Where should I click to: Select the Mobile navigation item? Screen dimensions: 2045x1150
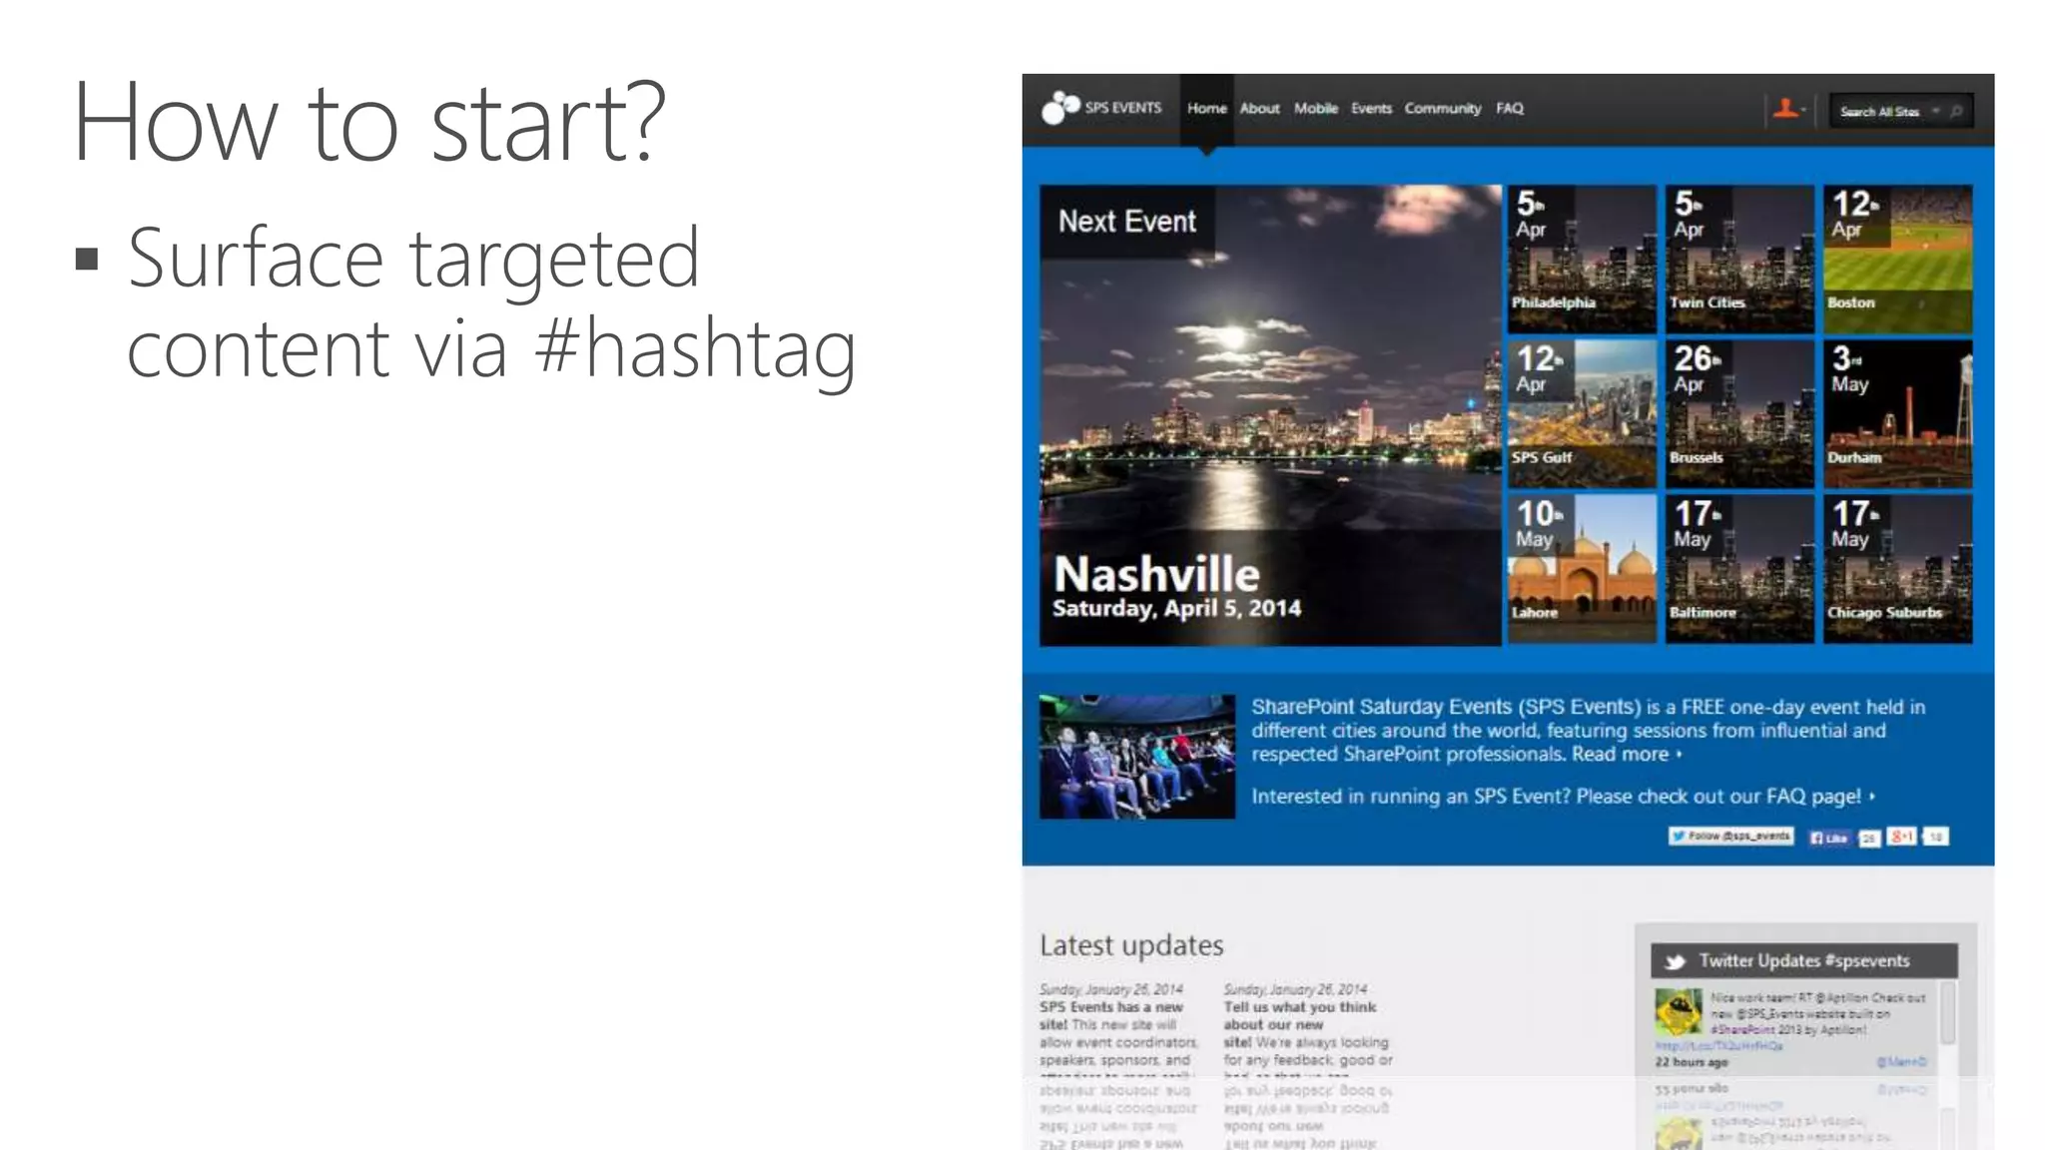(x=1315, y=109)
